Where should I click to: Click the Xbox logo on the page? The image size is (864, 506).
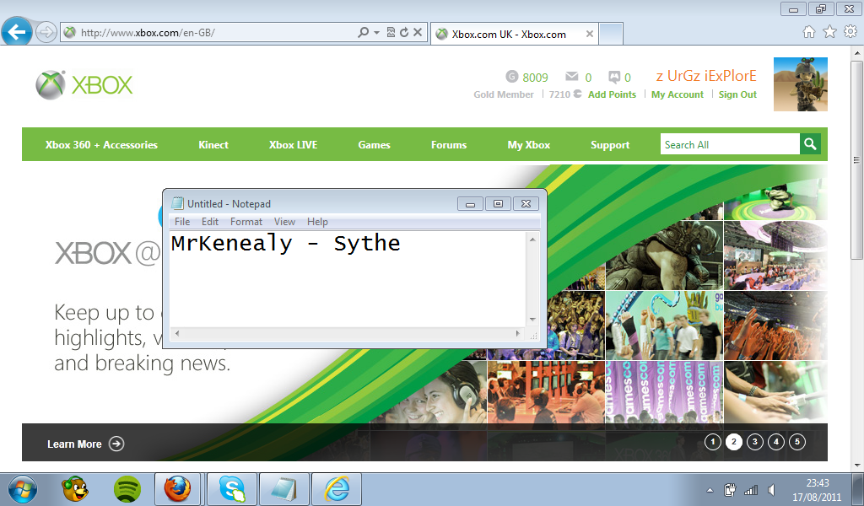pos(84,85)
